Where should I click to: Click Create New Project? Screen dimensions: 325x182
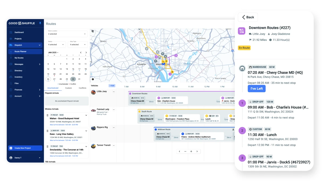point(25,148)
